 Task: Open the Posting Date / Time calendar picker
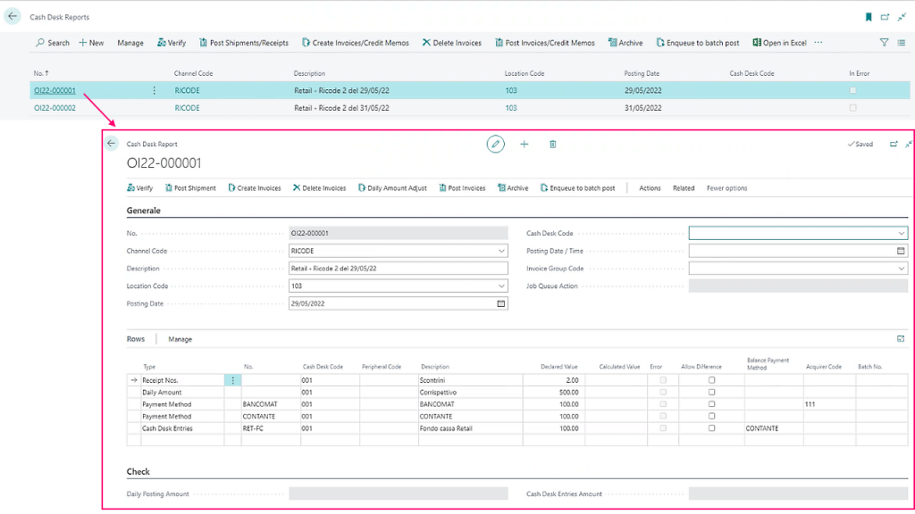click(x=901, y=251)
